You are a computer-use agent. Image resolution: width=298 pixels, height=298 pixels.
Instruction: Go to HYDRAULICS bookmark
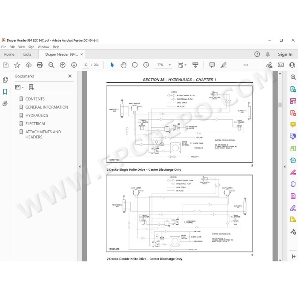tap(37, 115)
